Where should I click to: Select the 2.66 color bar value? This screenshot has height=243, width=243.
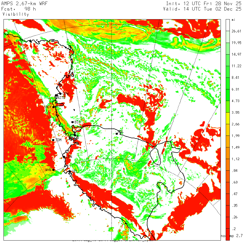click(235, 124)
